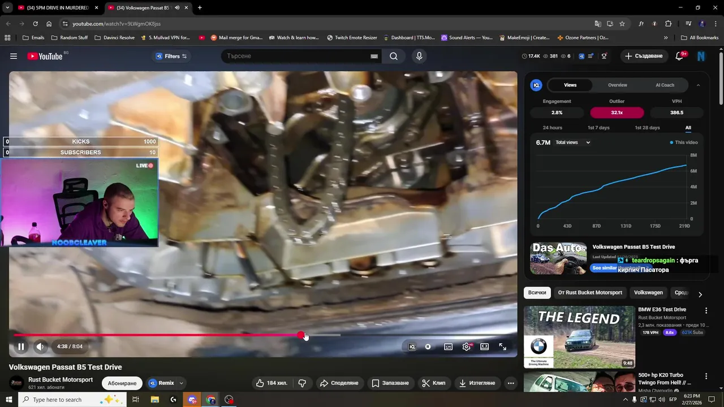Open File Explorer from the taskbar
The width and height of the screenshot is (724, 407).
154,400
